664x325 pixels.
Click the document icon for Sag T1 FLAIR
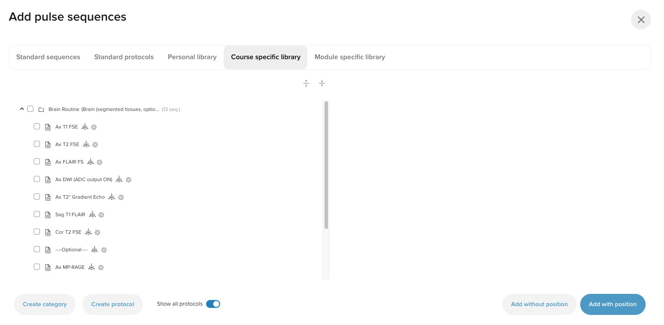(48, 214)
